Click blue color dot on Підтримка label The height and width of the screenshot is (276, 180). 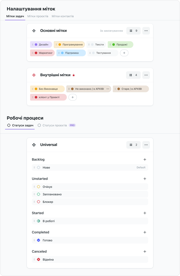pos(62,53)
